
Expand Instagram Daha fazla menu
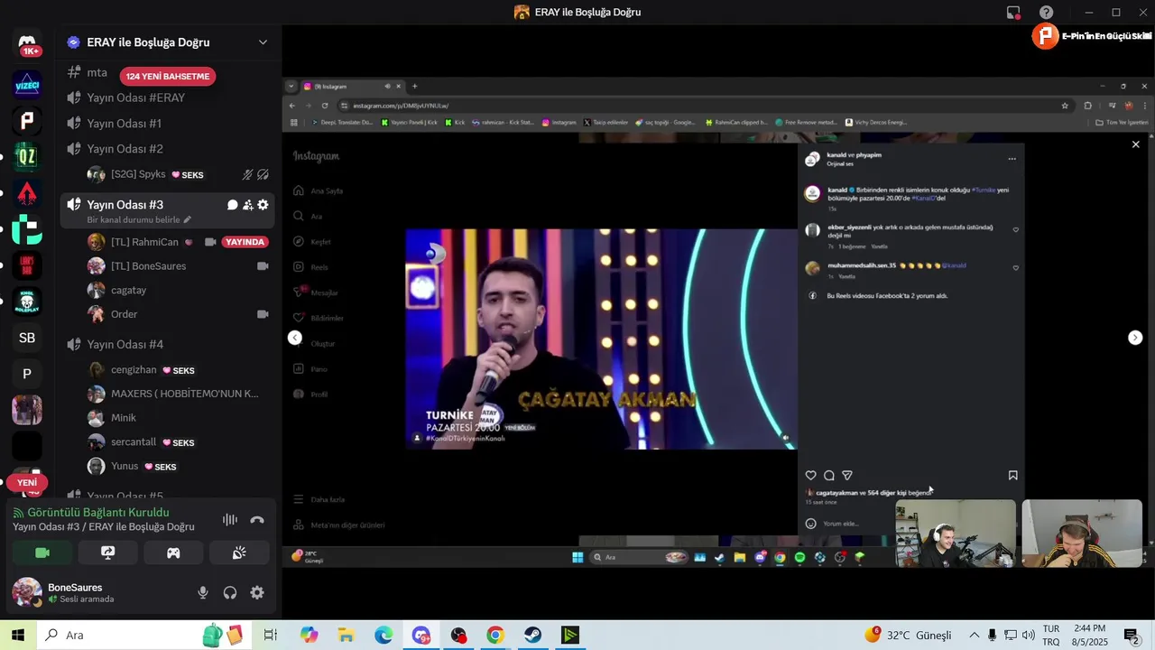(x=320, y=499)
